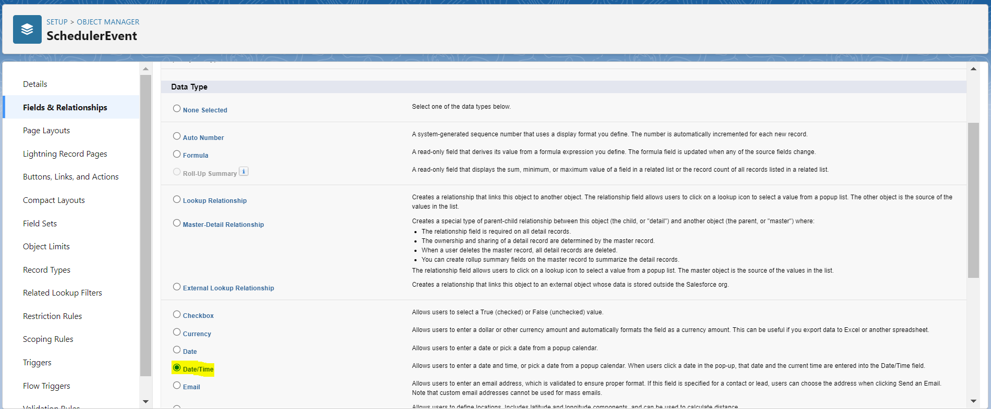Click main panel scroll down arrow
The height and width of the screenshot is (409, 991).
pos(973,401)
